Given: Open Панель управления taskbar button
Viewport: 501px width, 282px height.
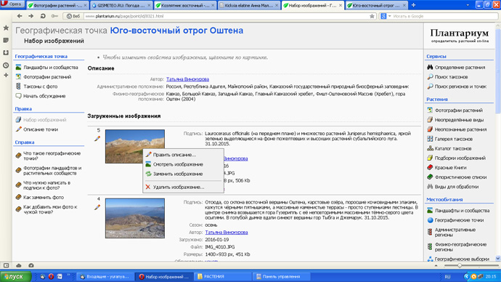Looking at the screenshot, I should (x=282, y=277).
